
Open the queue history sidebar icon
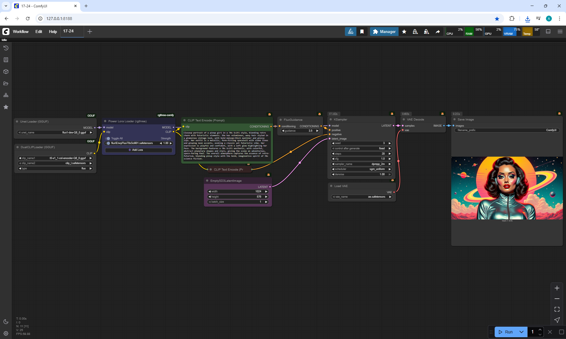click(x=6, y=48)
